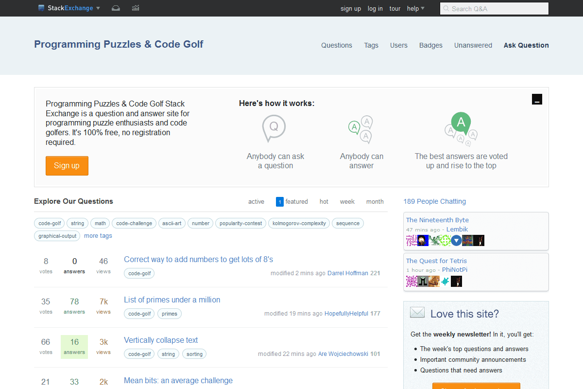583x389 pixels.
Task: Click the newsletter envelope icon
Action: point(417,313)
